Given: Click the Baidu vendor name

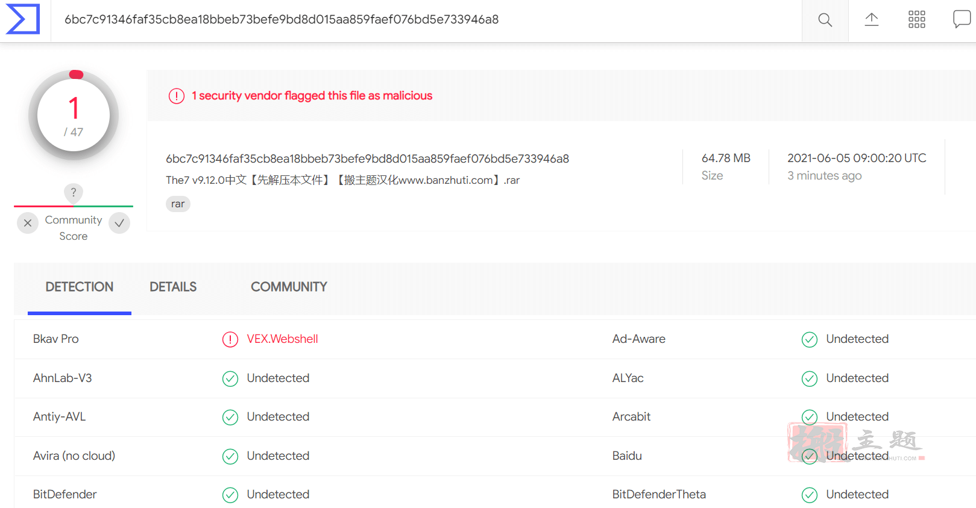Looking at the screenshot, I should point(627,456).
